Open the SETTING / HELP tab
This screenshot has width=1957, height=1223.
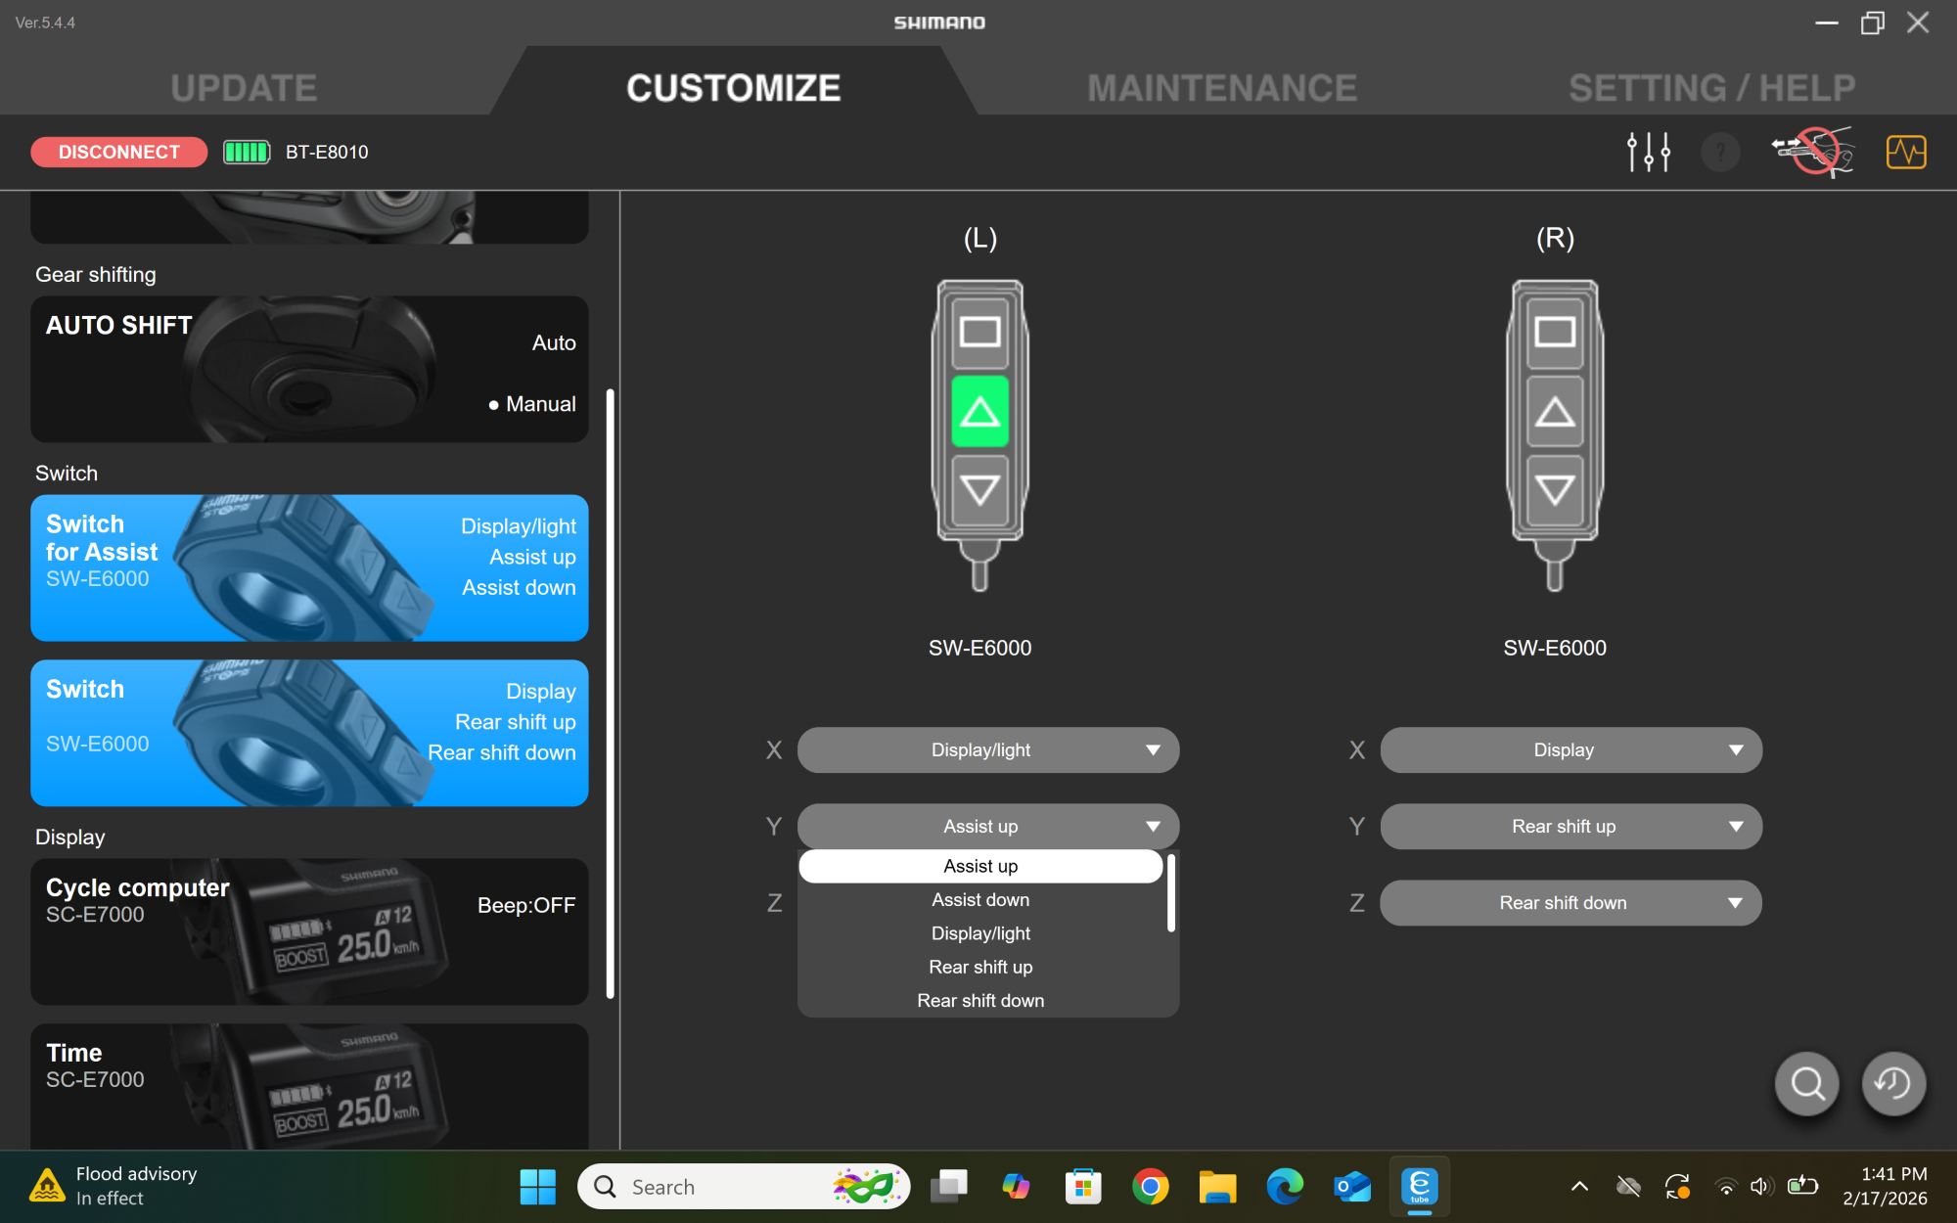point(1712,87)
